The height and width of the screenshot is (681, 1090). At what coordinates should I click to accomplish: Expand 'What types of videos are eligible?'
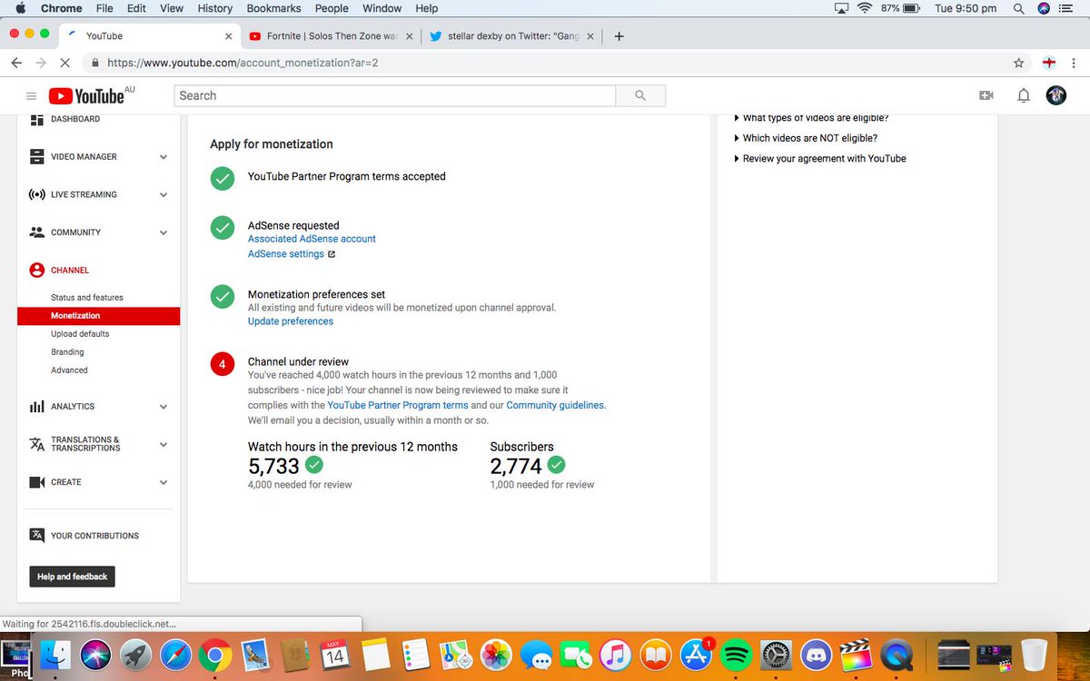(x=810, y=118)
